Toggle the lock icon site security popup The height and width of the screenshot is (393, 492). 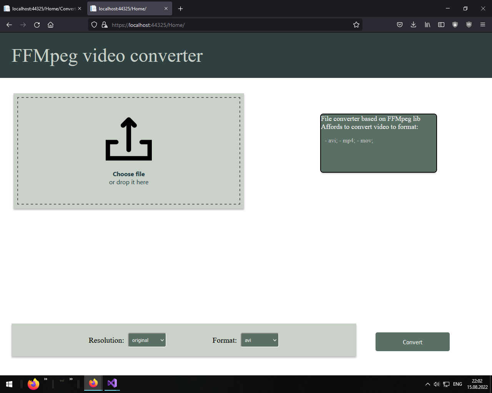pos(104,25)
